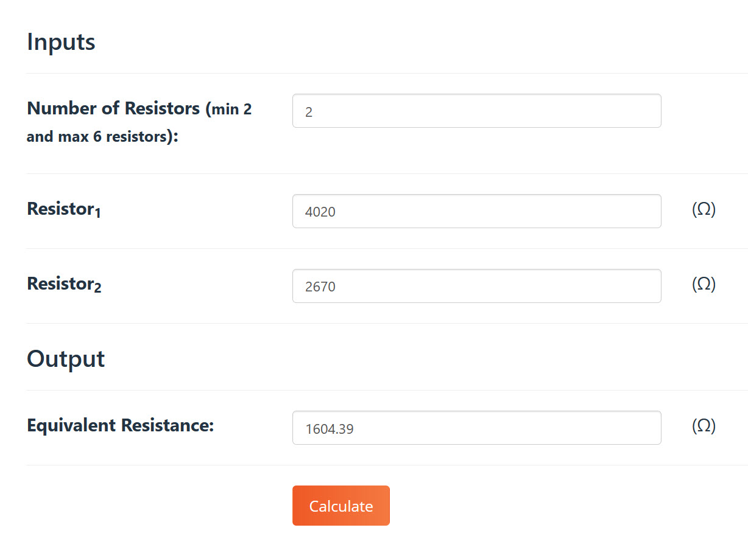Screen dimensions: 748x536
Task: Click the 2670 value text
Action: pos(320,287)
